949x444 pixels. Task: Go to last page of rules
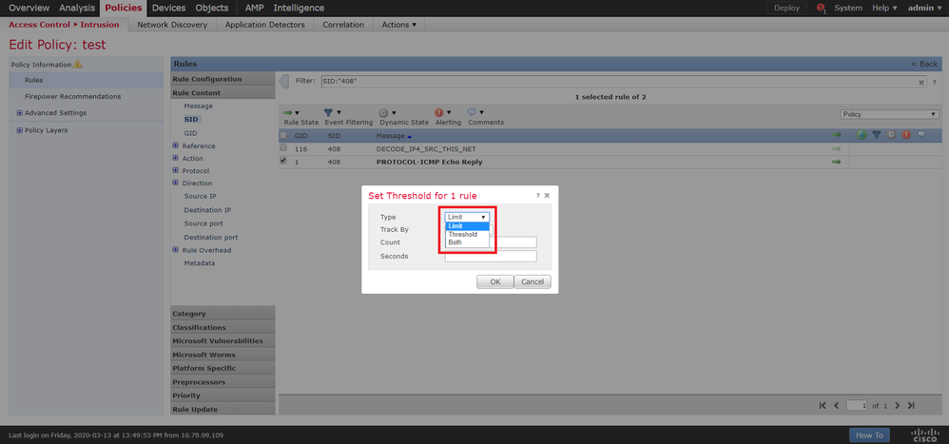point(911,405)
